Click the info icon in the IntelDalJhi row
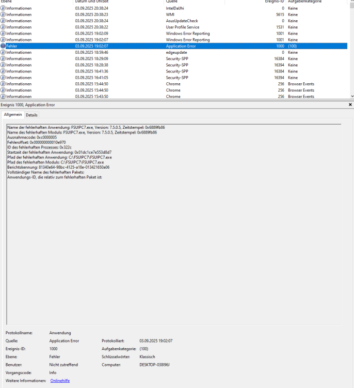The image size is (354, 388). click(x=3, y=8)
